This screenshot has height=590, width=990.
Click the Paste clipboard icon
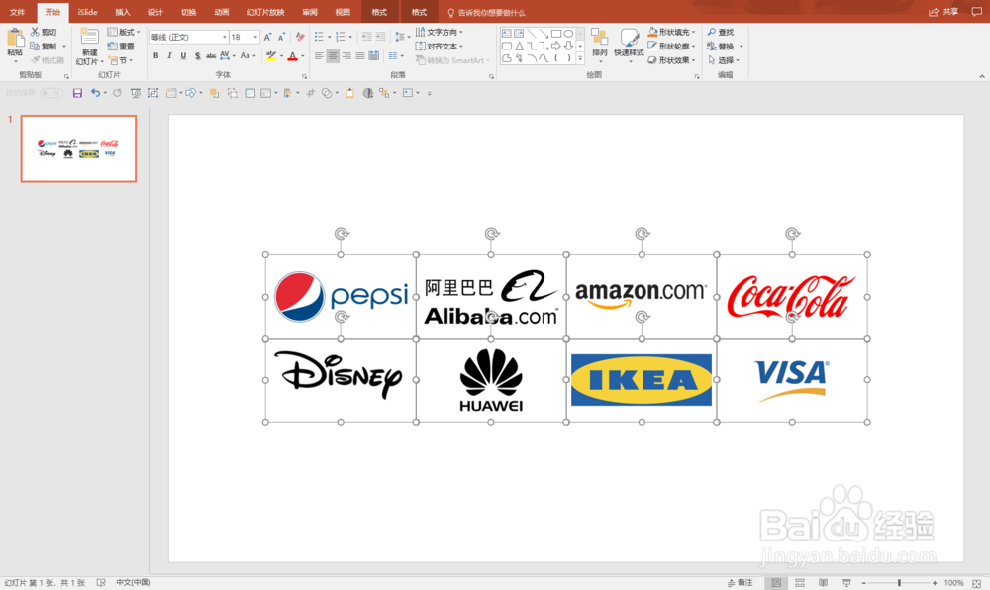[x=15, y=39]
